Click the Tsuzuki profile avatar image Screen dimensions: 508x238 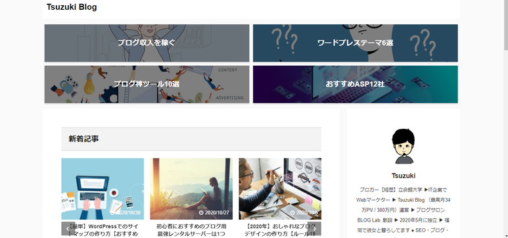404,146
